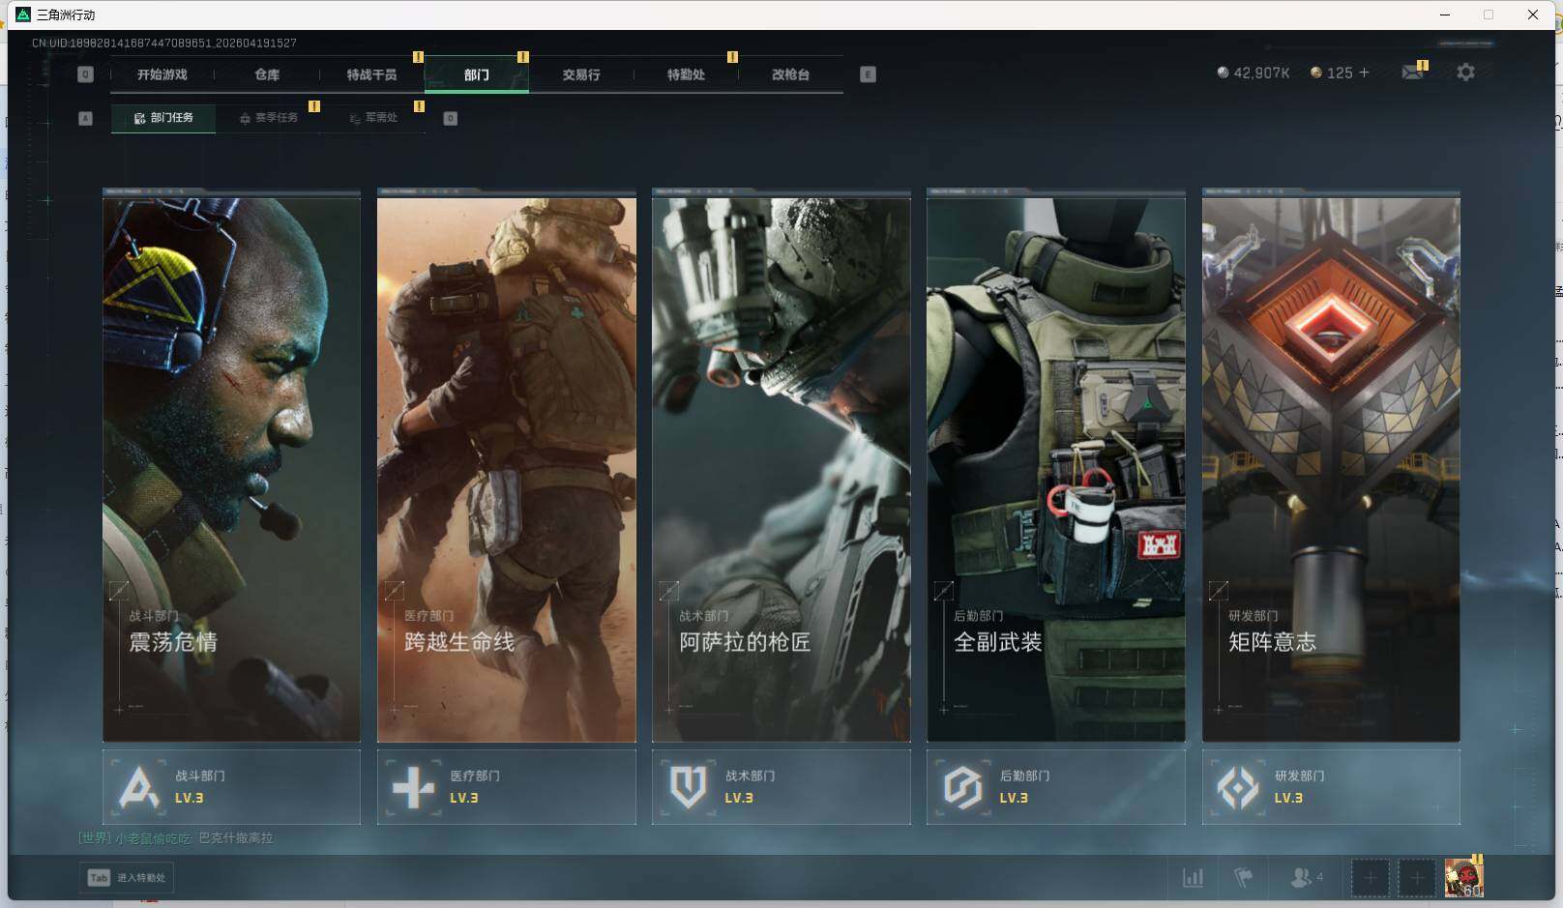Click the Q key hint icon
Image resolution: width=1563 pixels, height=908 pixels.
coord(85,74)
